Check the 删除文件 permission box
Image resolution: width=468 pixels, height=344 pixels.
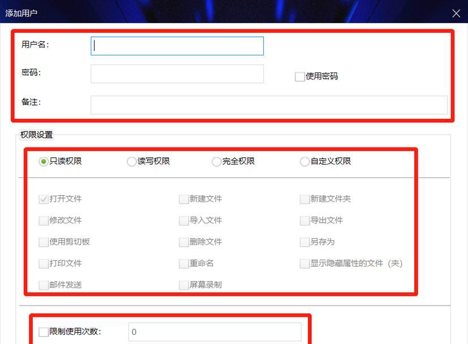click(183, 242)
